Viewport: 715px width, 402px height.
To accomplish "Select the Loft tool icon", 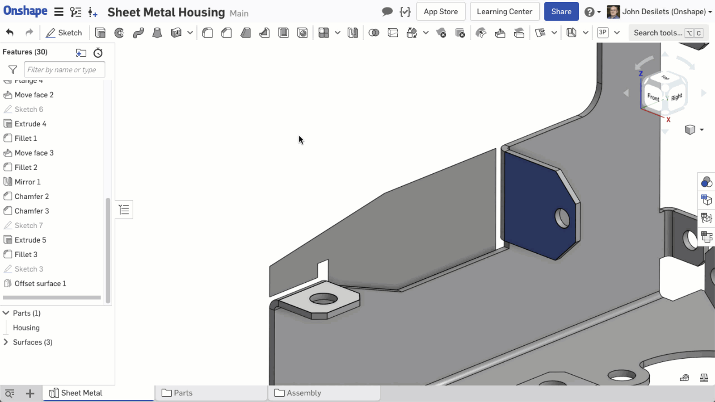I will tap(157, 33).
